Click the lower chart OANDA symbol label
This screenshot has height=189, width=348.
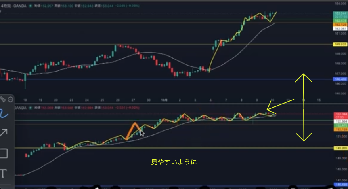tap(21, 107)
